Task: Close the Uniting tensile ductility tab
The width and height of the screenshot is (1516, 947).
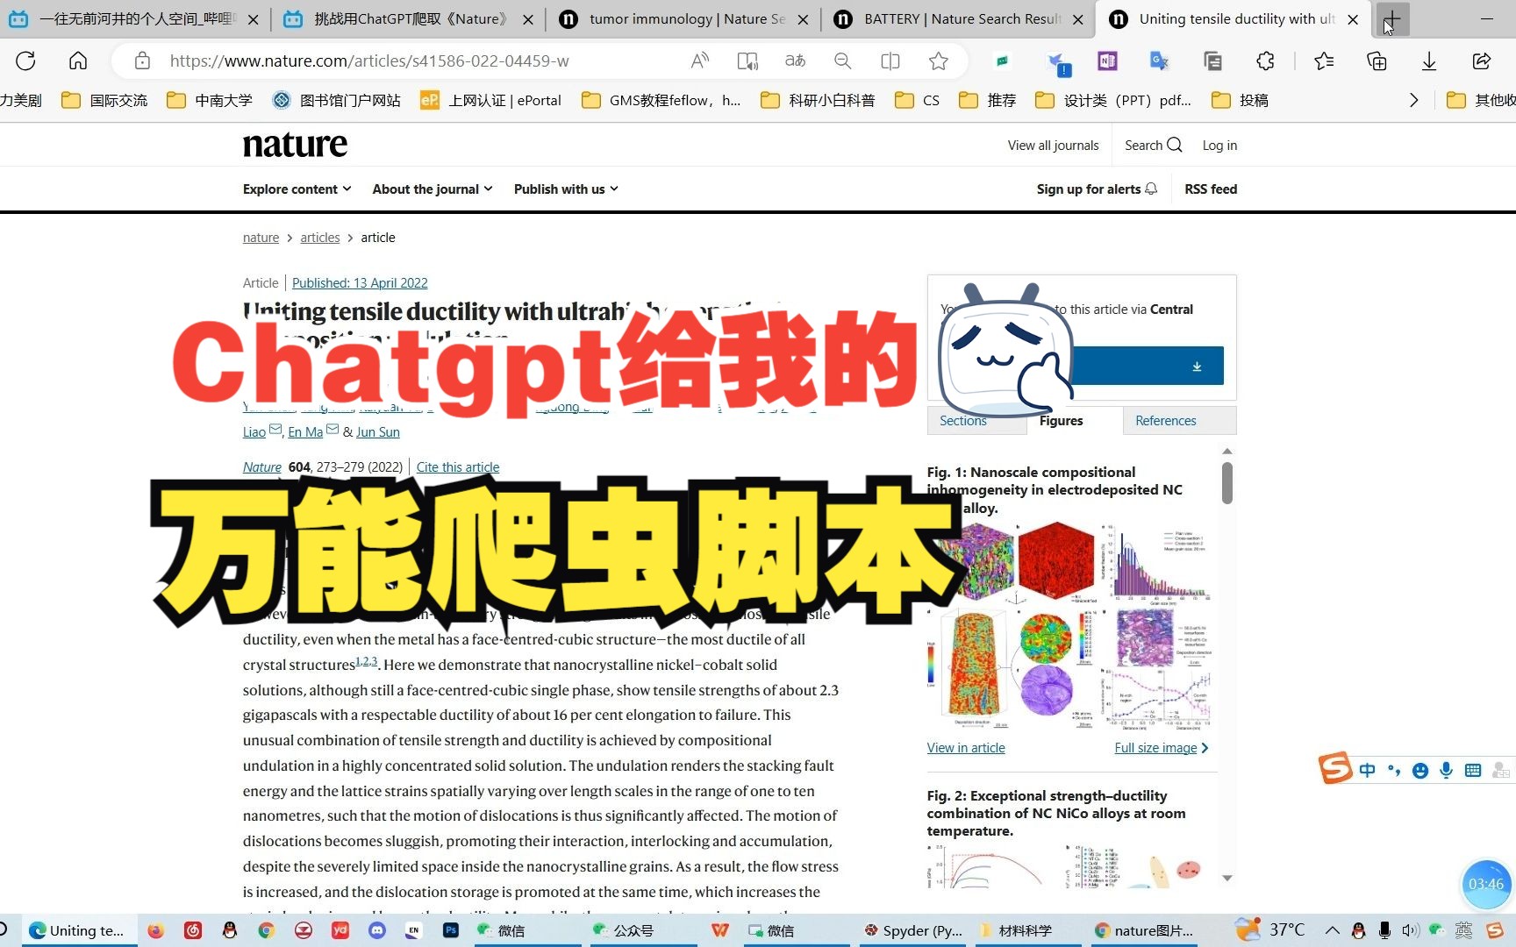Action: [1353, 19]
